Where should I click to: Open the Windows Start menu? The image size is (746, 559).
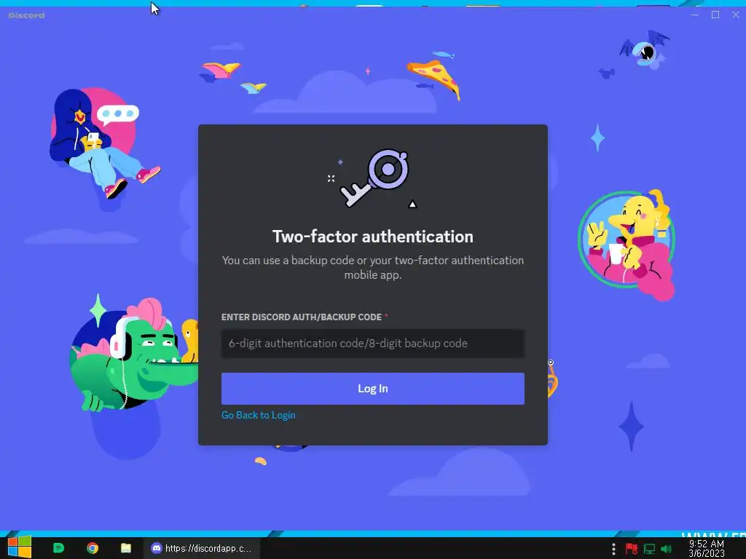20,547
